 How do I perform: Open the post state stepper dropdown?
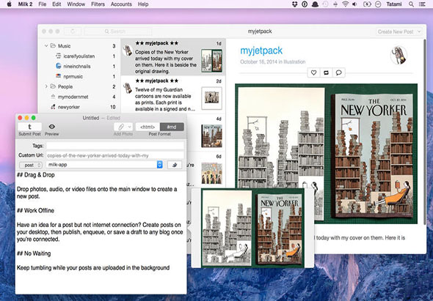pos(31,165)
